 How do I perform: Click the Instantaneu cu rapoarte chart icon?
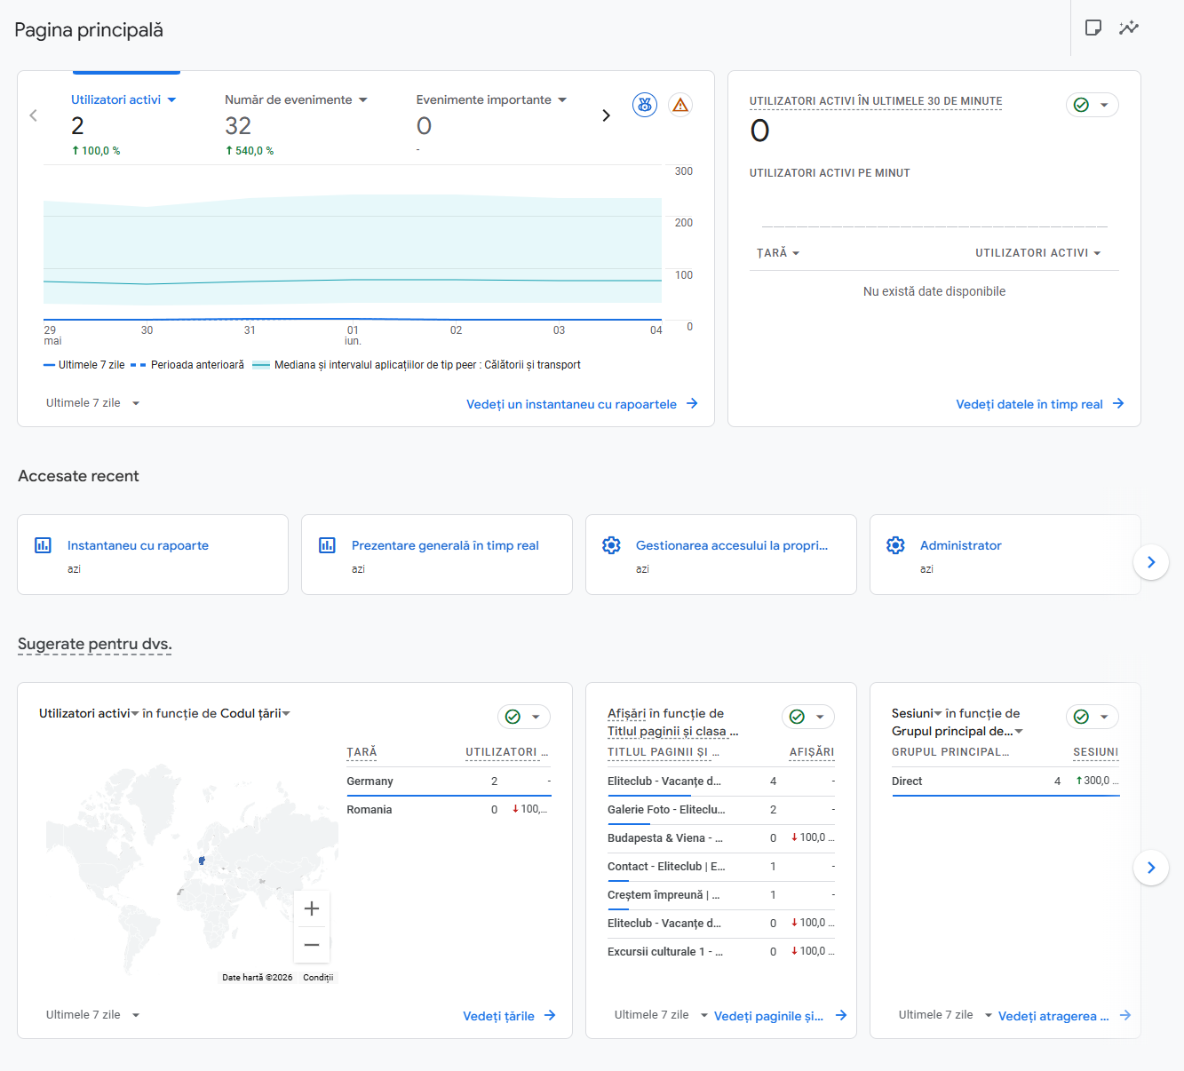pyautogui.click(x=43, y=545)
